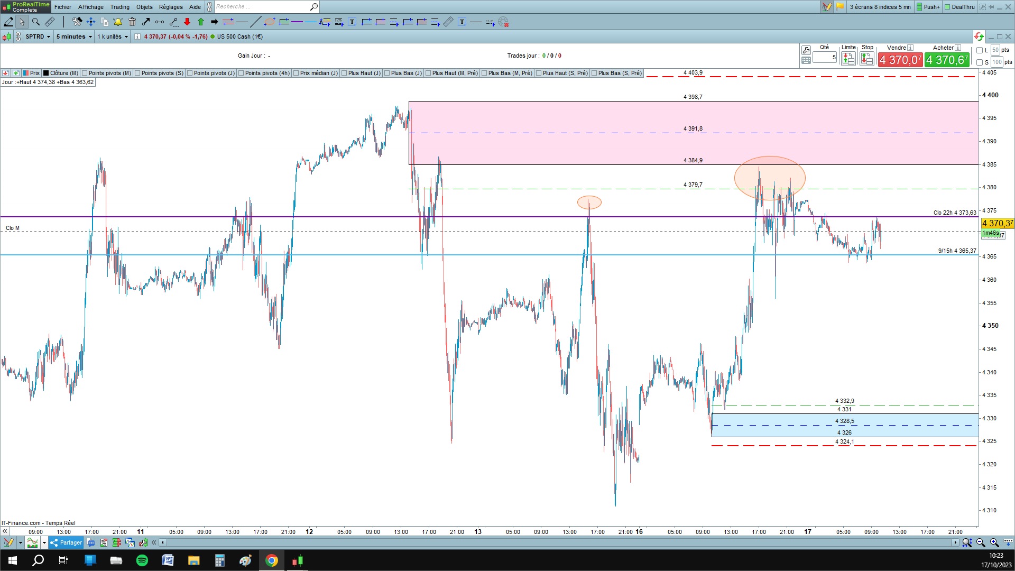Open the SPTRD instrument dropdown
The height and width of the screenshot is (571, 1015).
click(x=38, y=36)
